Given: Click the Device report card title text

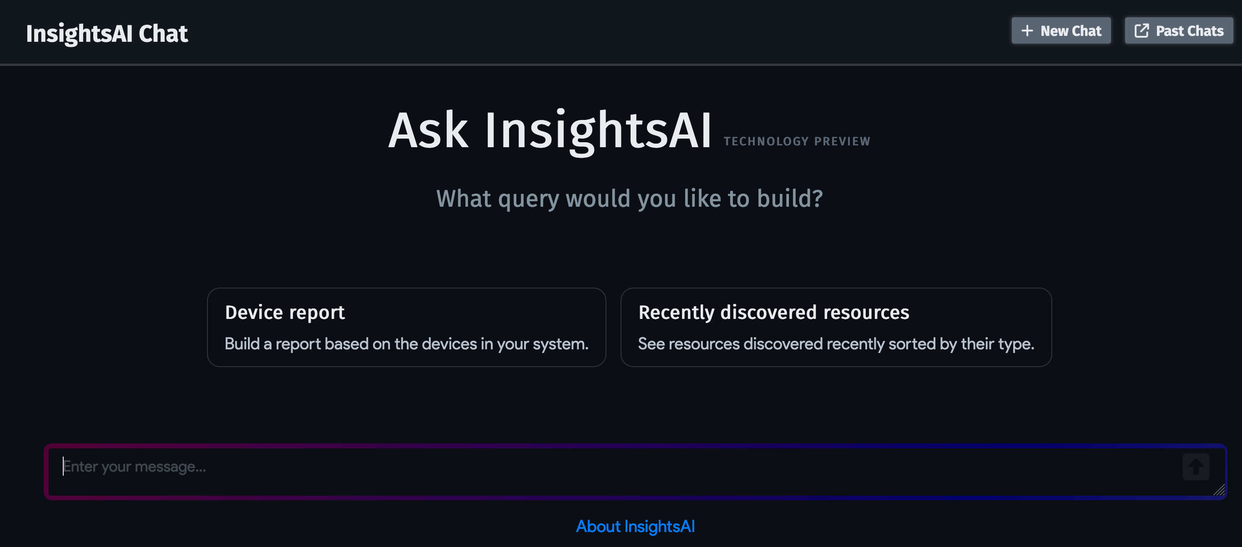Looking at the screenshot, I should pos(285,312).
